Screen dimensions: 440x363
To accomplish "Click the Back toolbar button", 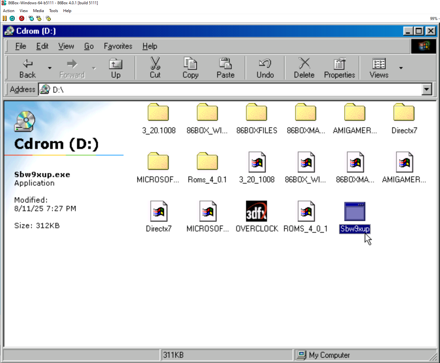I will [28, 68].
